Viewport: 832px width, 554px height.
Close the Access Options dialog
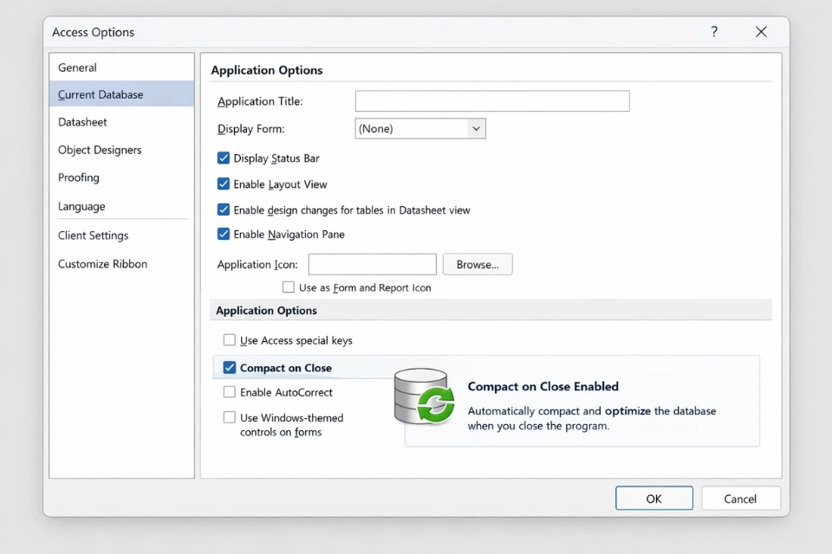point(761,32)
